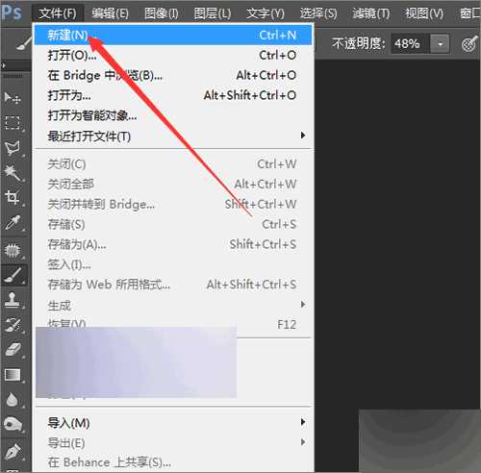481x473 pixels.
Task: Open the Layer (图层) menu
Action: (x=213, y=13)
